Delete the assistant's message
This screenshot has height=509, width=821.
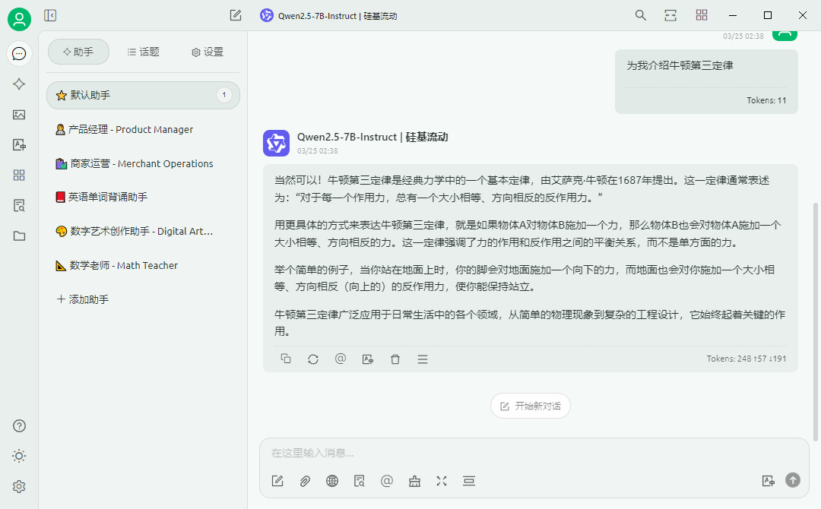395,359
